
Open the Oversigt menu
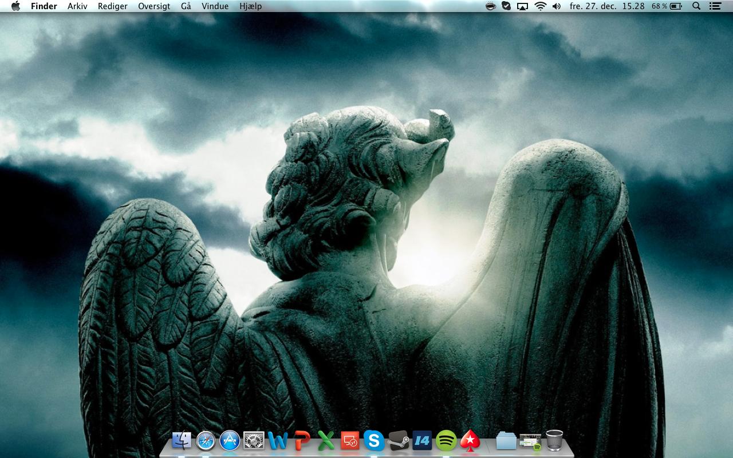[154, 6]
